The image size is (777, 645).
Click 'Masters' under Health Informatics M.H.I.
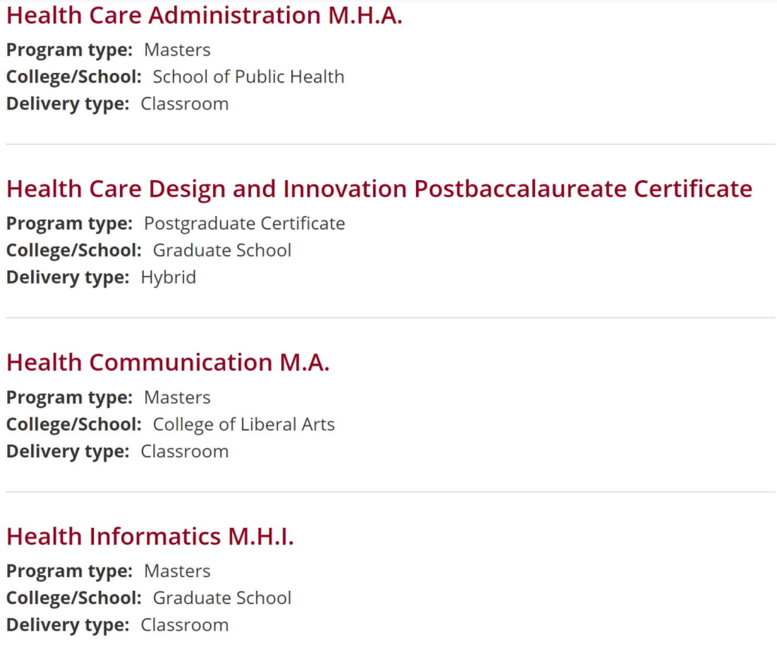177,571
